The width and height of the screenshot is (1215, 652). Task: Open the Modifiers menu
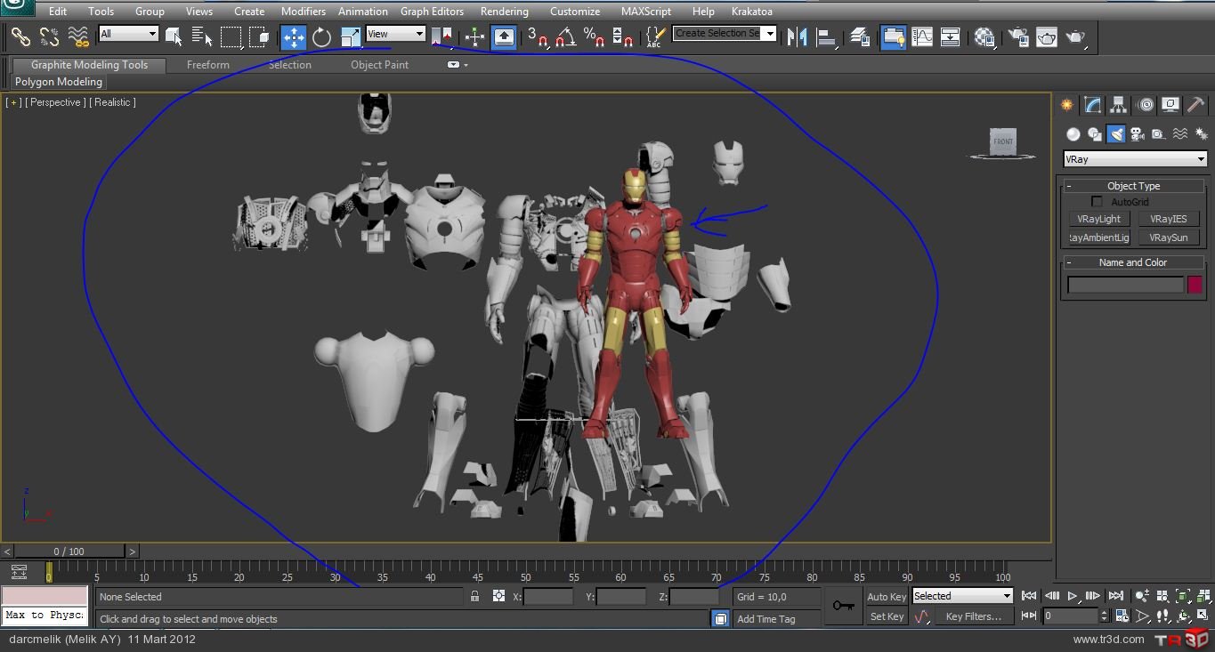tap(303, 12)
